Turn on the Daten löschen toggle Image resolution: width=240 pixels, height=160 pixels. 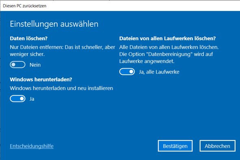(x=17, y=65)
